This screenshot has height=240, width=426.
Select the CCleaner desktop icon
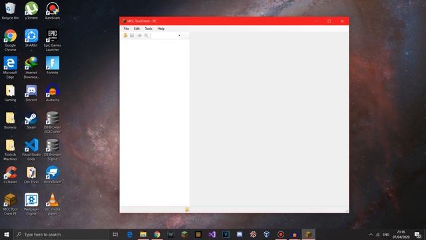(10, 175)
